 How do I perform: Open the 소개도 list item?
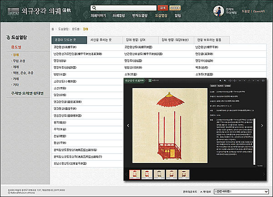pyautogui.click(x=204, y=74)
